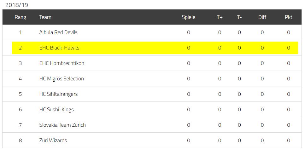Select HC Migros Selection team name
This screenshot has height=151, width=305.
point(62,79)
